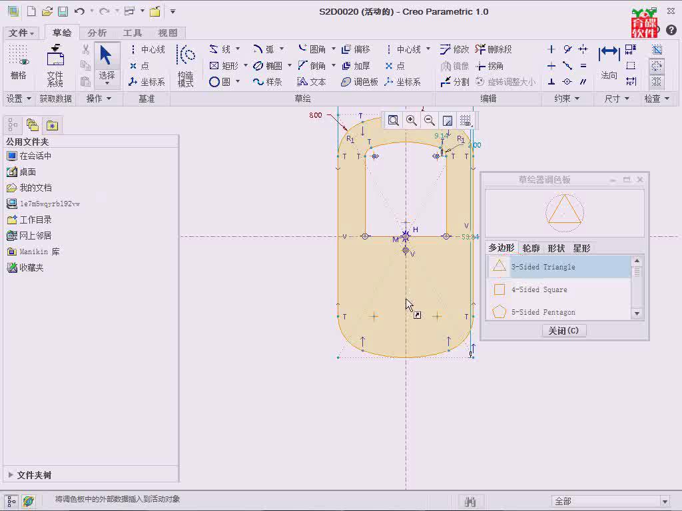Expand the 圆角 (Fillet) dropdown arrow
Screen dimensions: 682x511
(x=334, y=49)
